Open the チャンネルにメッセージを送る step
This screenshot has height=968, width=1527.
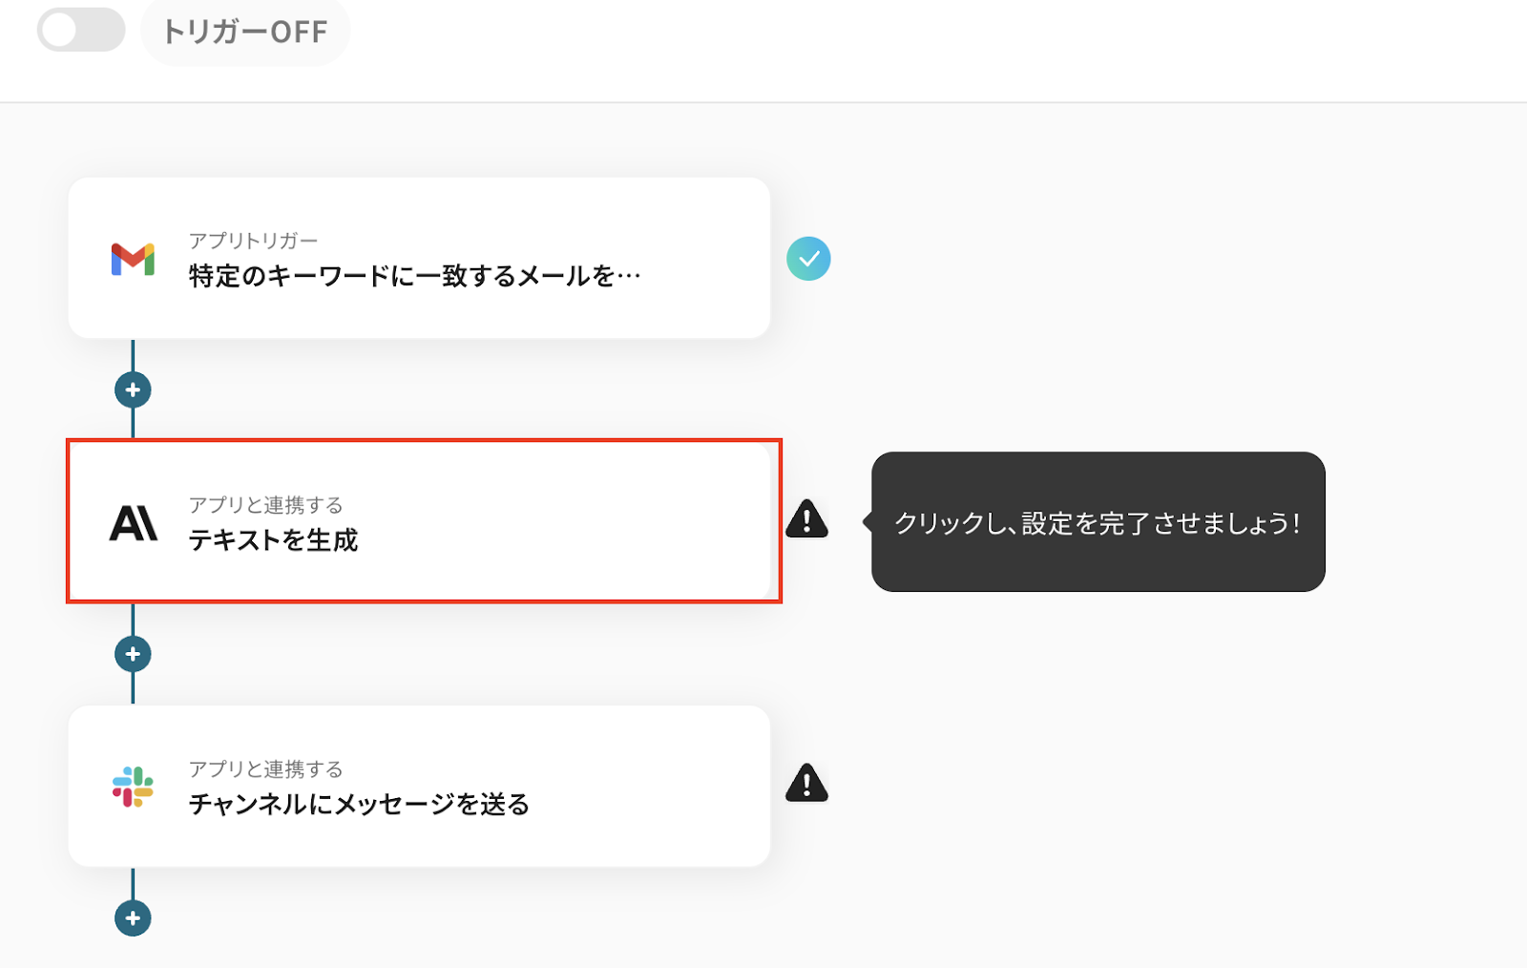click(x=359, y=805)
